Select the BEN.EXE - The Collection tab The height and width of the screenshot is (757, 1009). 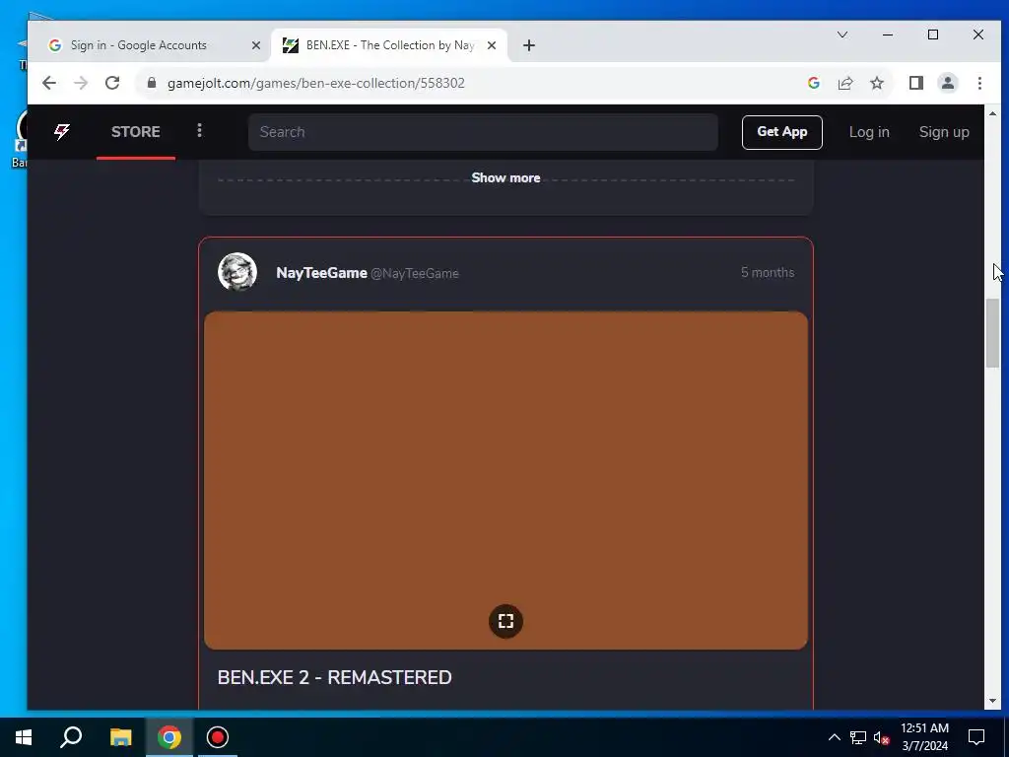click(x=389, y=45)
